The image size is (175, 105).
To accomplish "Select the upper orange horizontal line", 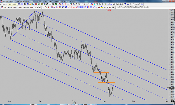I will pos(101,73).
